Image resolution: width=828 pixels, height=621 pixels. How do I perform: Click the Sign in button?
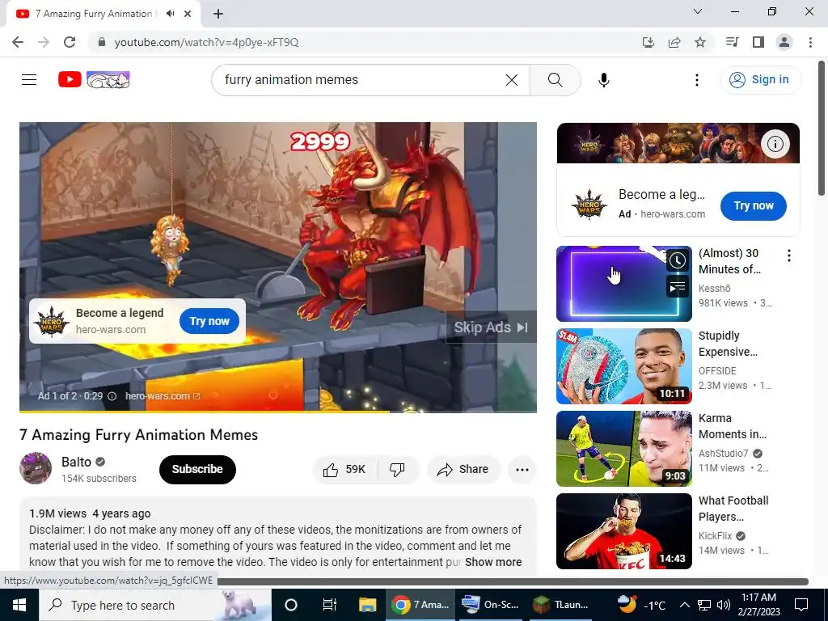coord(760,80)
